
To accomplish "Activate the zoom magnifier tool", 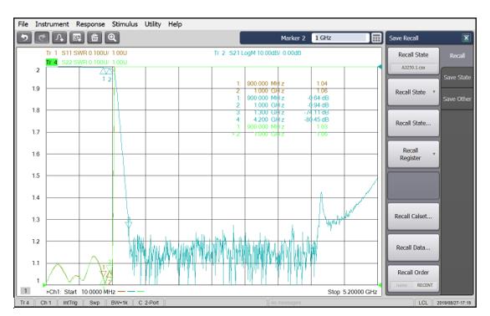I will pyautogui.click(x=112, y=38).
